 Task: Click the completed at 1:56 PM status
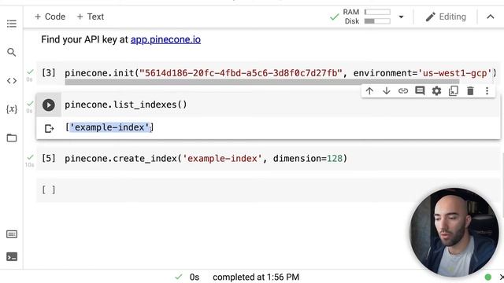click(x=256, y=277)
